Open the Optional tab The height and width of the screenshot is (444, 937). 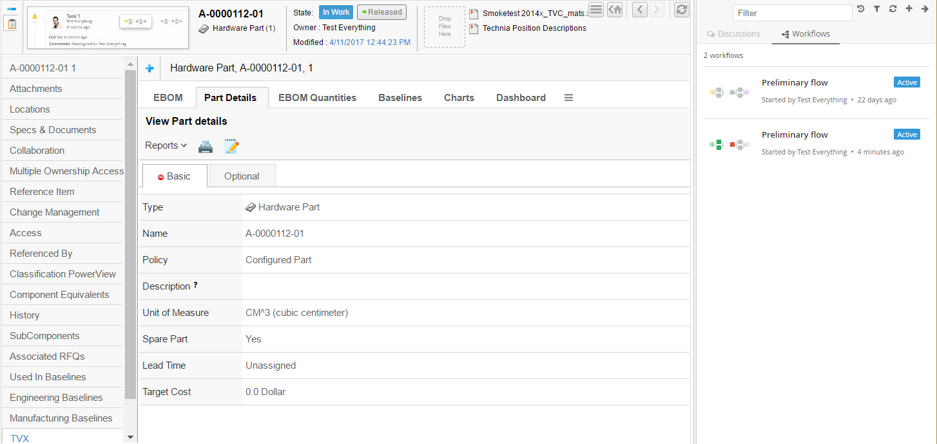coord(242,176)
